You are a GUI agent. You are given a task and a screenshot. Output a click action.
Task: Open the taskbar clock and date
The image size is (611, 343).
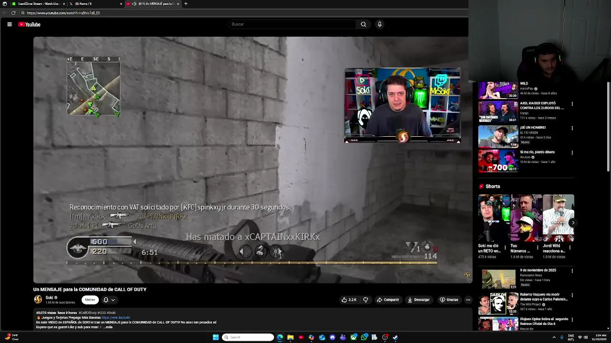599,337
